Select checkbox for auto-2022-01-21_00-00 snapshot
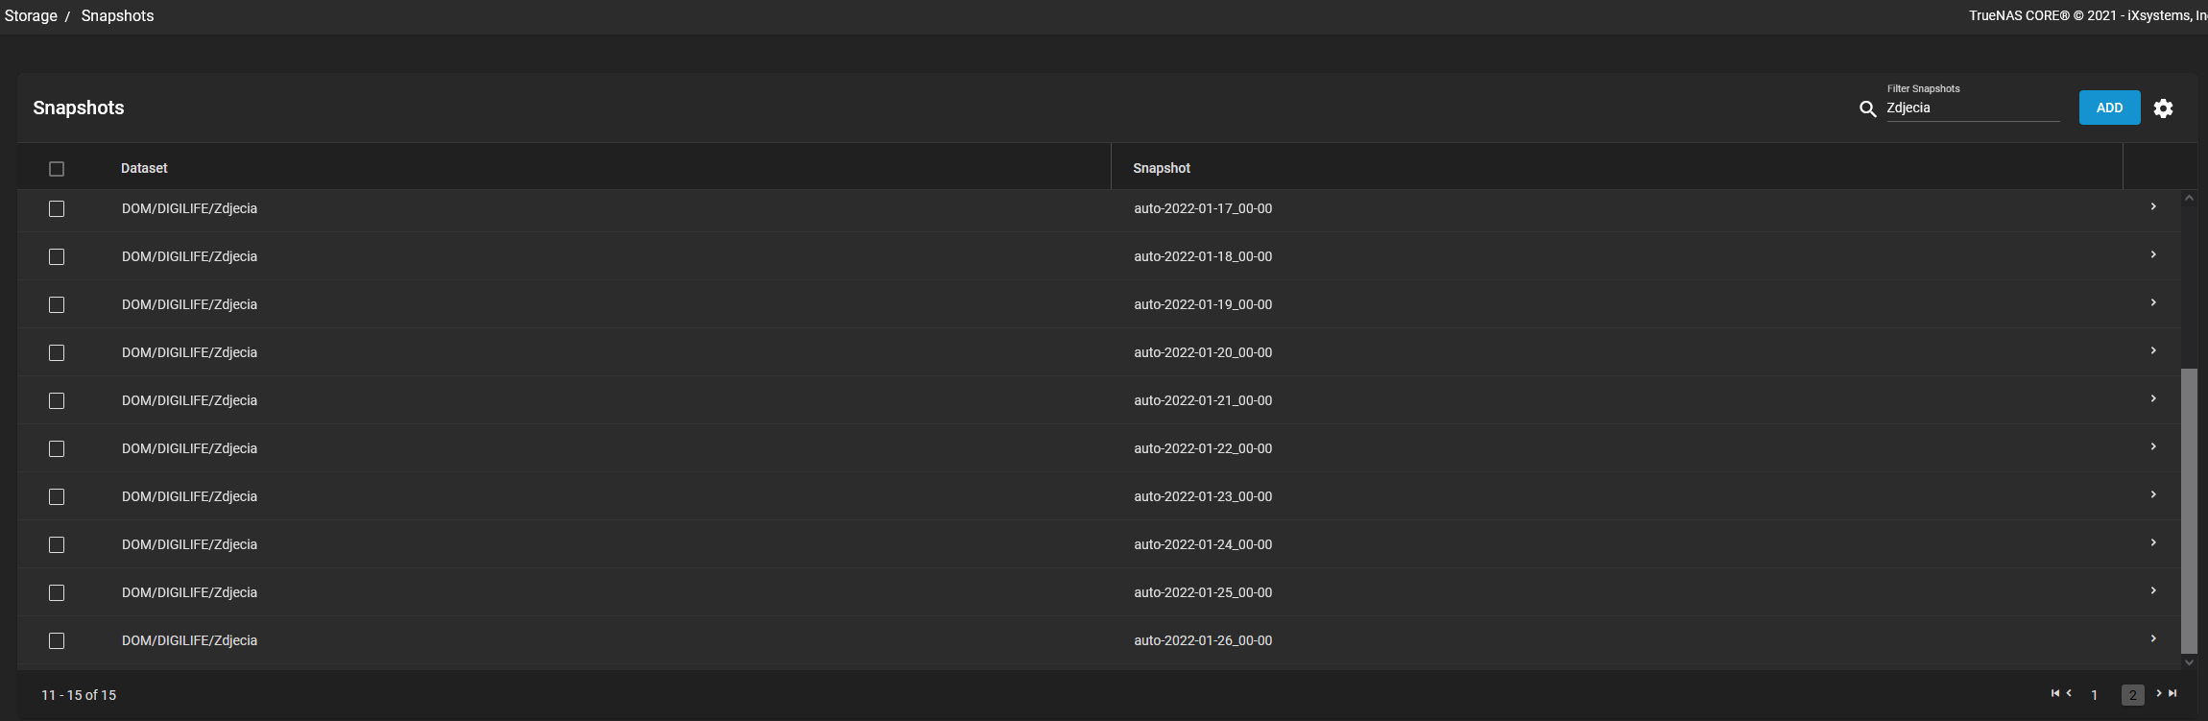The height and width of the screenshot is (721, 2208). [x=57, y=401]
